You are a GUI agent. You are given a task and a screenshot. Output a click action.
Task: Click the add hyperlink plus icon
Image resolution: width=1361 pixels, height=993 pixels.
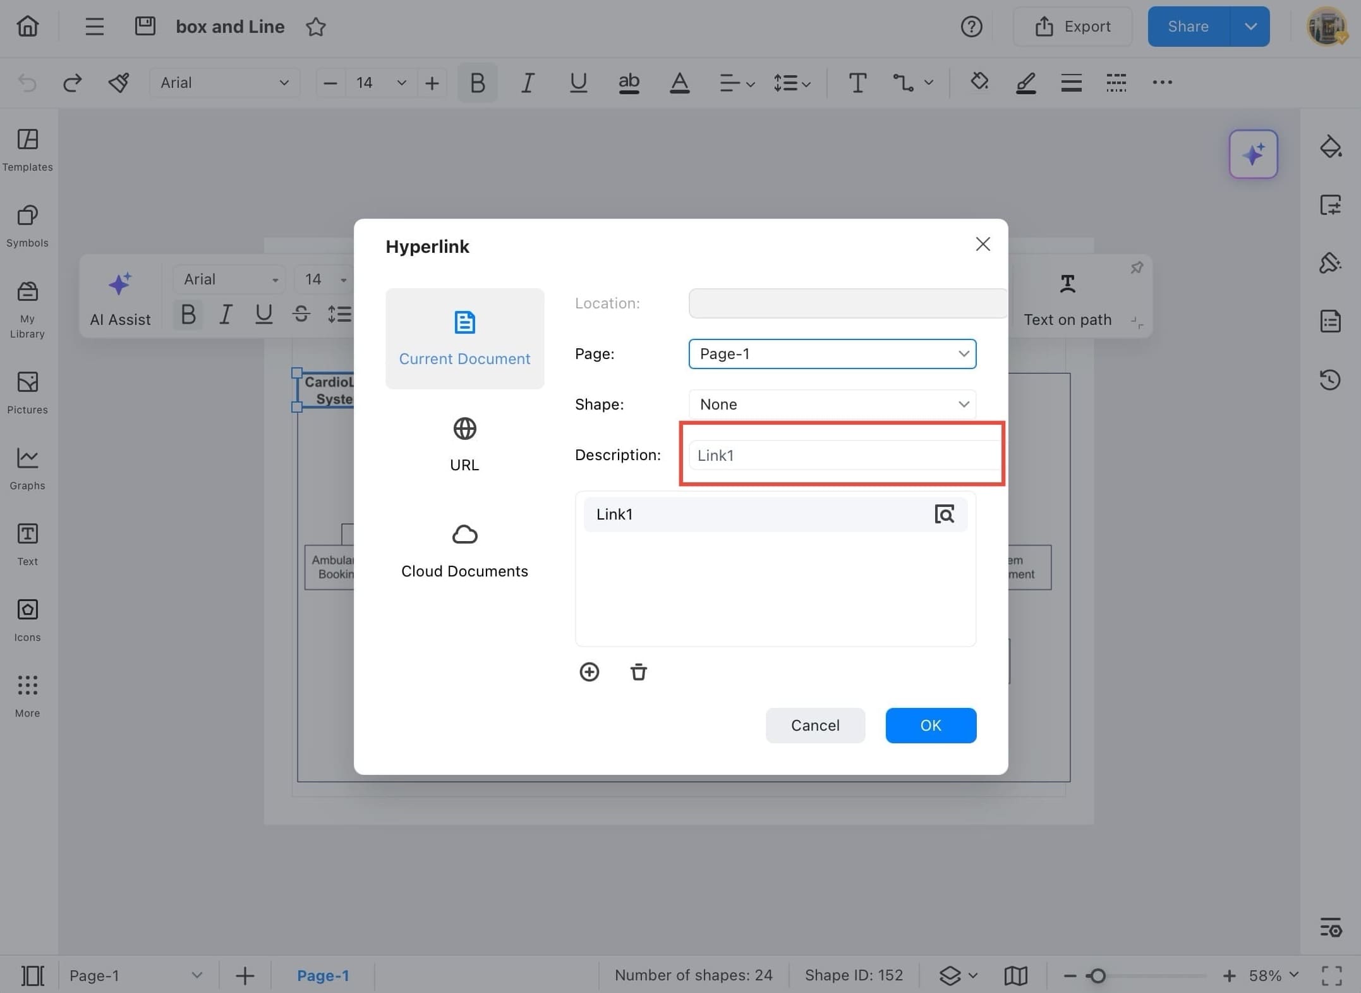point(589,671)
